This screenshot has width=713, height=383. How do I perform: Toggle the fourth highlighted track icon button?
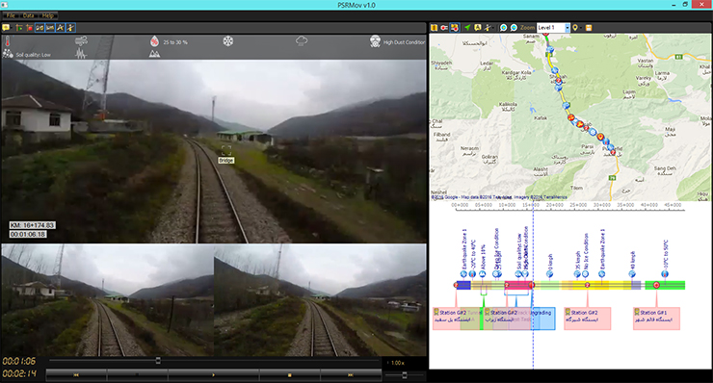click(71, 28)
